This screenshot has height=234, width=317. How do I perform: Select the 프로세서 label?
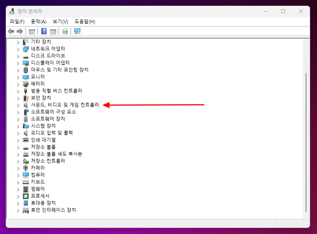tap(40, 196)
